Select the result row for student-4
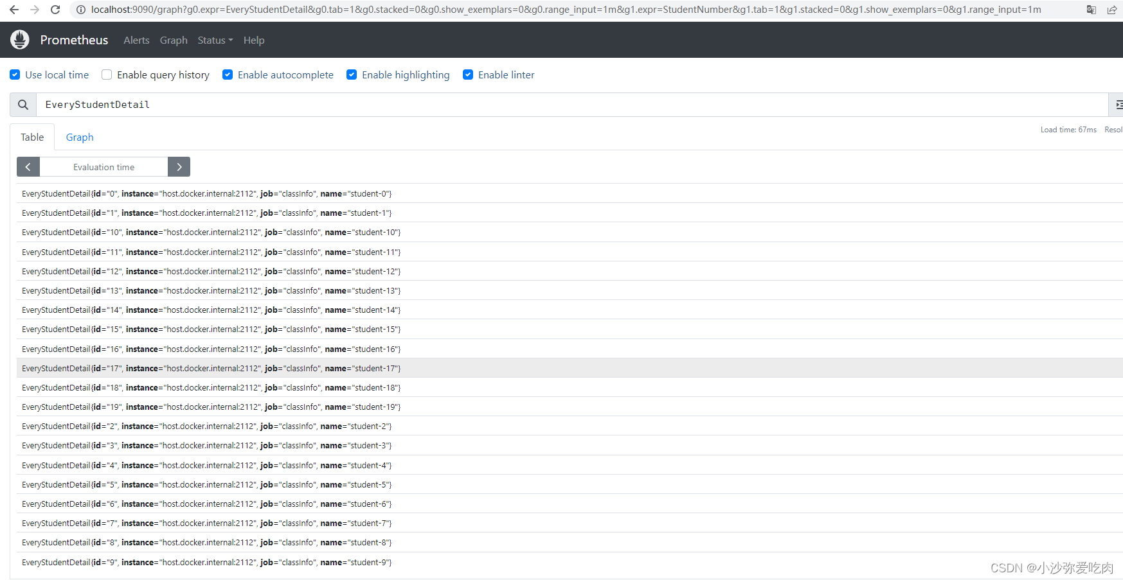 click(570, 465)
